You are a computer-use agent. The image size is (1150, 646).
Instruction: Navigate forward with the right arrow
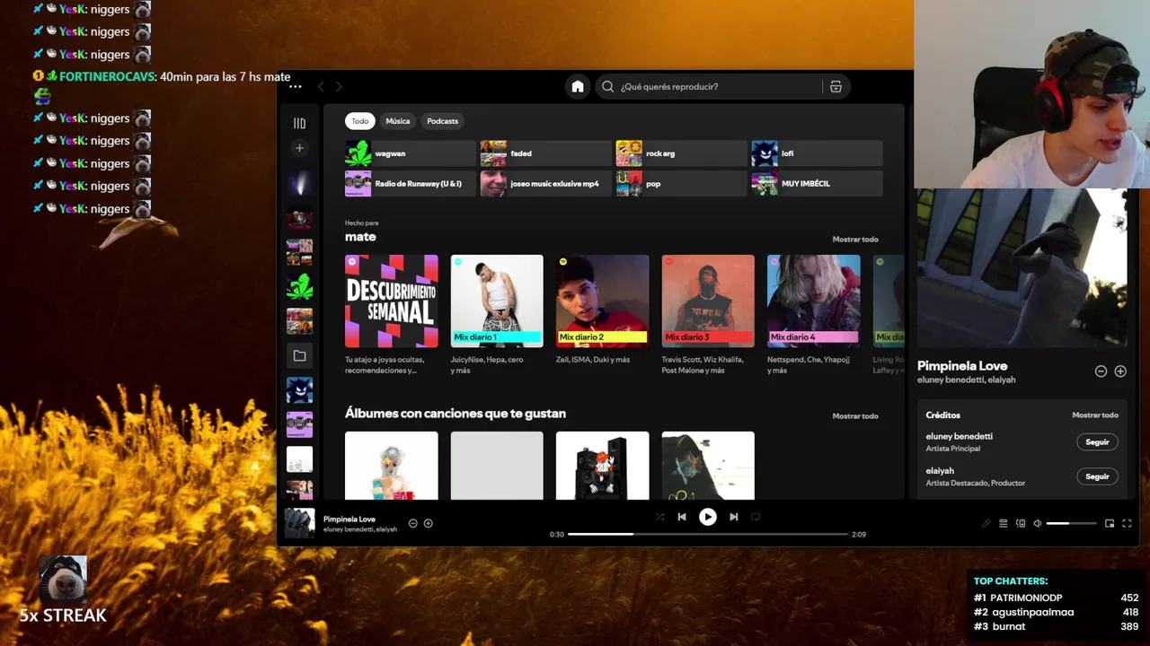pos(339,86)
